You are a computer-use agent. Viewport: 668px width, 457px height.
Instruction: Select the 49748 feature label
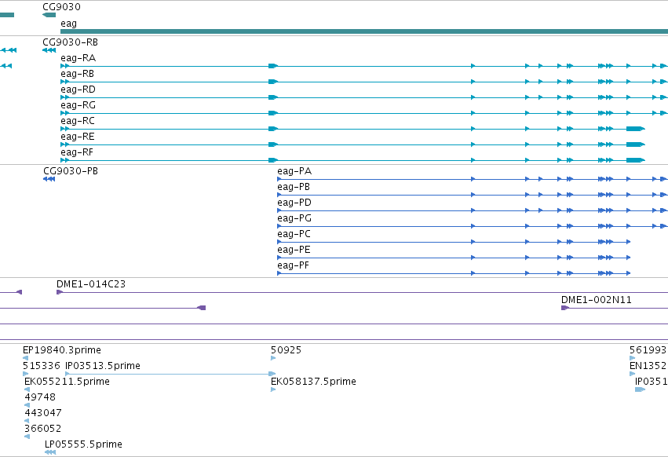tap(40, 397)
